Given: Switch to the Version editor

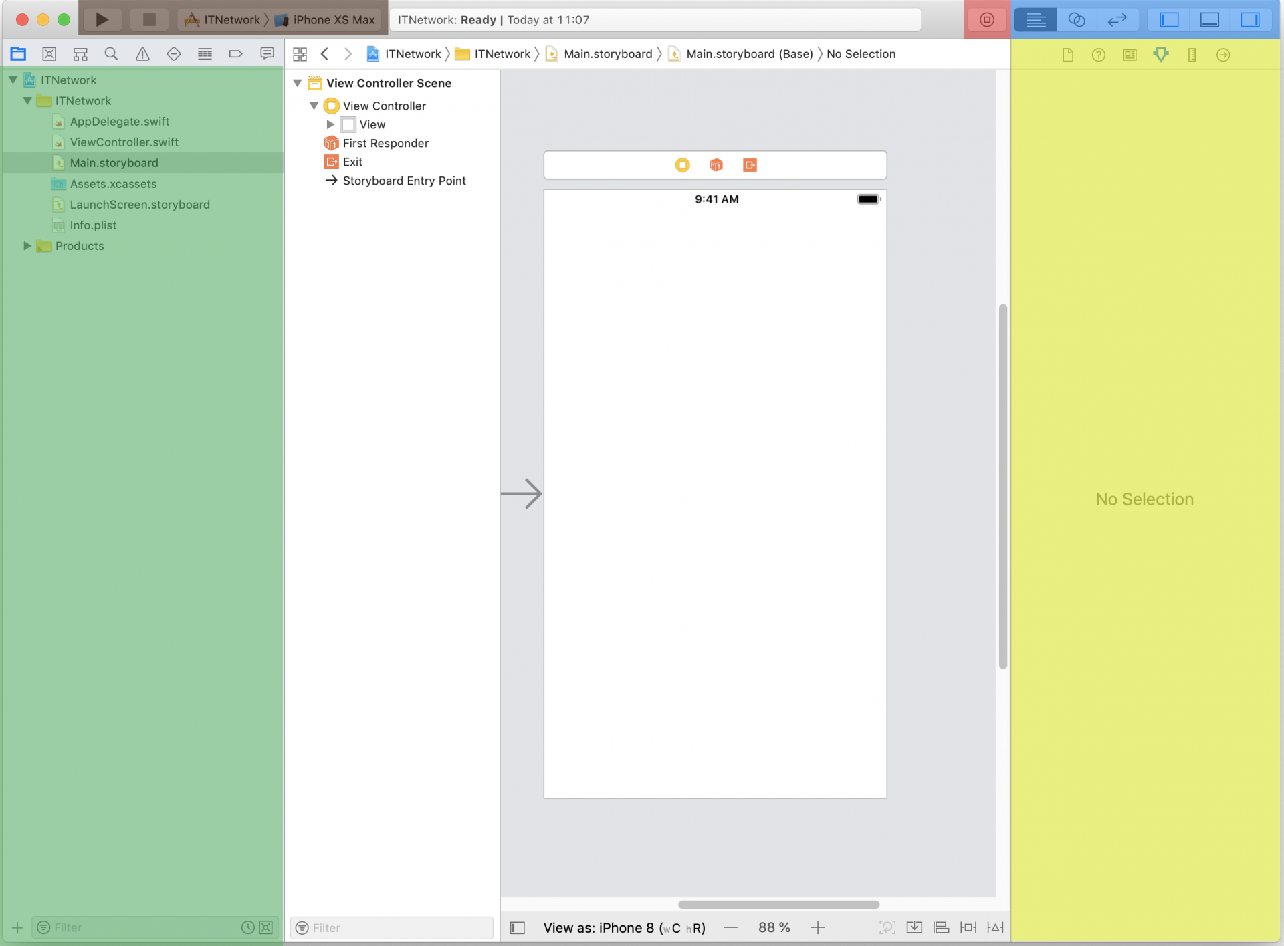Looking at the screenshot, I should click(x=1117, y=19).
